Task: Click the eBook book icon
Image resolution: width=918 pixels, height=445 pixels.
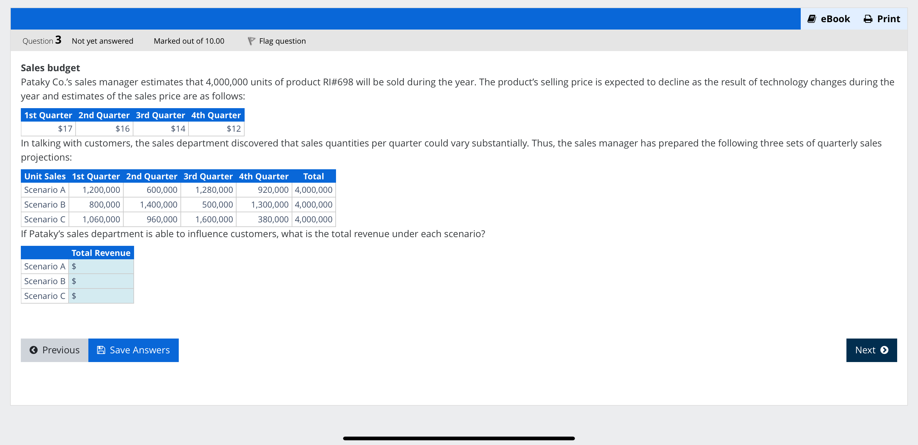Action: [x=812, y=19]
